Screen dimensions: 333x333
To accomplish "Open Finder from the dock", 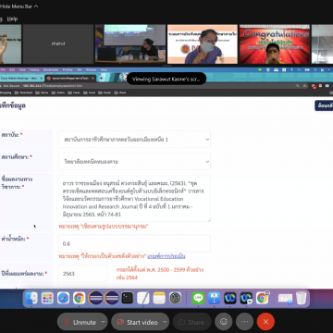I will click(31, 298).
